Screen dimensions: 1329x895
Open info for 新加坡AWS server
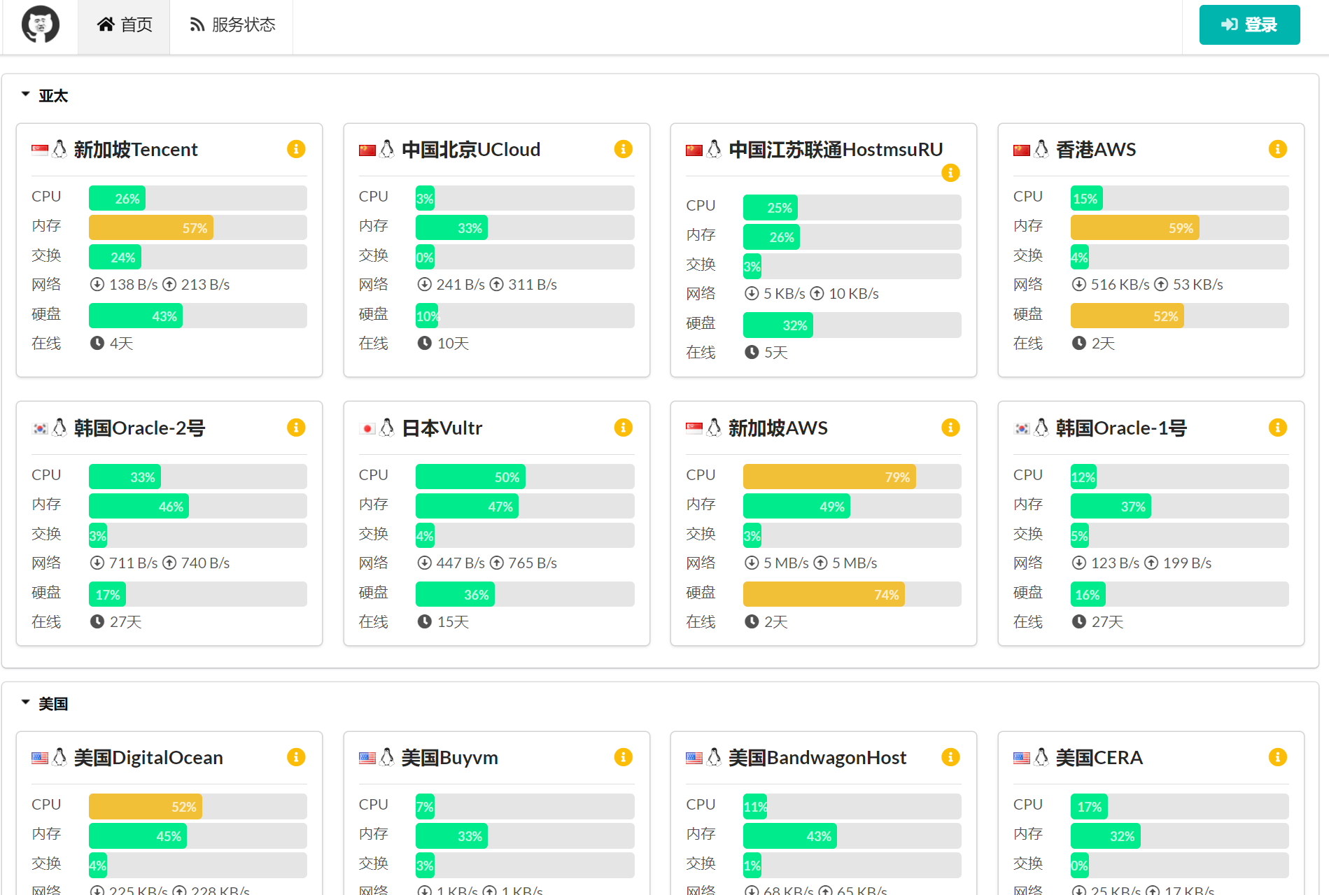tap(950, 428)
